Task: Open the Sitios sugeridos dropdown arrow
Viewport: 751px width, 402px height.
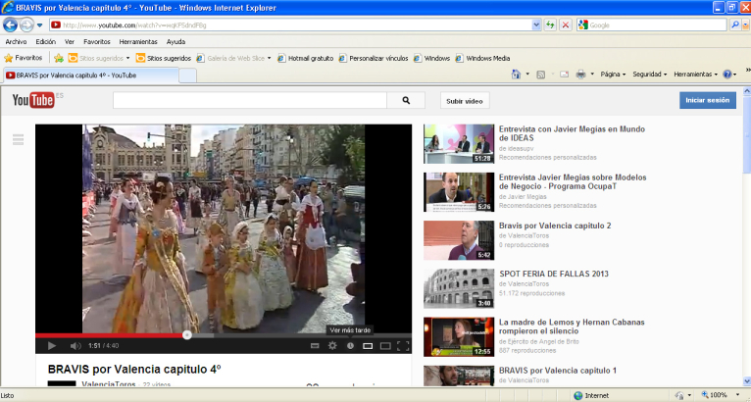Action: pyautogui.click(x=127, y=58)
